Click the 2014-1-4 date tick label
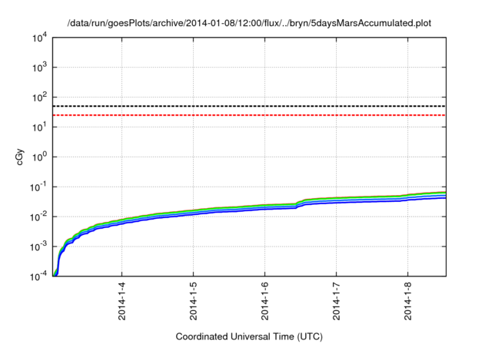Screen dimensions: 492x344 121,301
